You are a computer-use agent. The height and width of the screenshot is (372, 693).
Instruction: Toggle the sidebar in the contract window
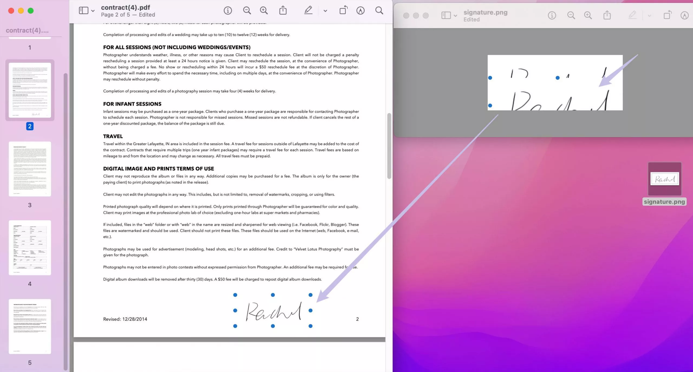[83, 10]
